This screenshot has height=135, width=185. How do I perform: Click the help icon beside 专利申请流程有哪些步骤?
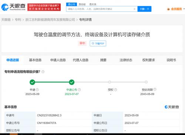tap(43, 72)
